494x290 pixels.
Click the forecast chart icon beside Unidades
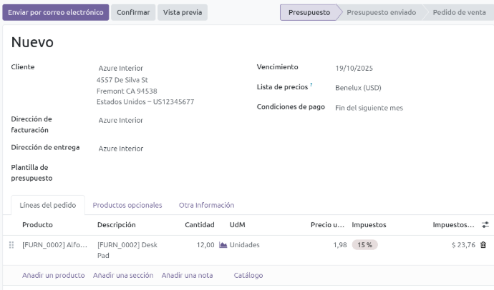(x=223, y=245)
